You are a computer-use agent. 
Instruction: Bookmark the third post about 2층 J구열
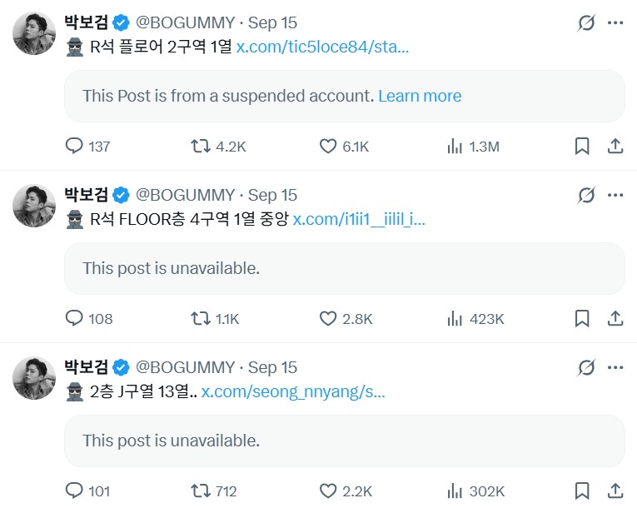tap(582, 491)
